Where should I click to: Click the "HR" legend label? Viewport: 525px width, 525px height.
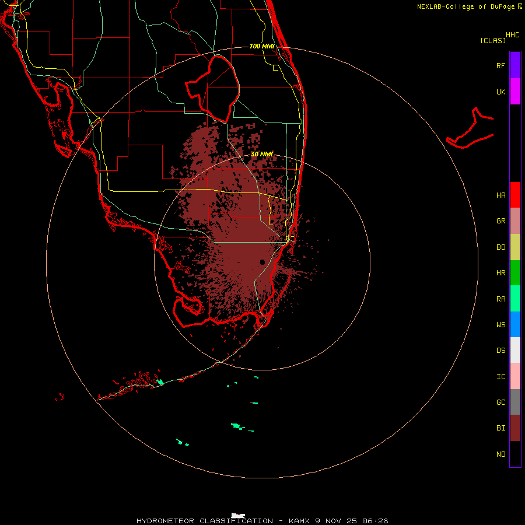click(x=501, y=273)
